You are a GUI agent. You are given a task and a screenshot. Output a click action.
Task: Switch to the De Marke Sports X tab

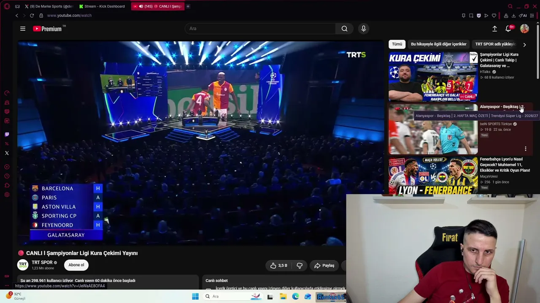point(49,6)
